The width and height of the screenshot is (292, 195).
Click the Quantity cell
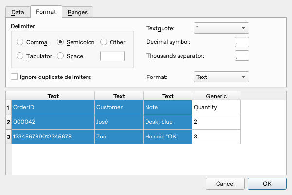pyautogui.click(x=216, y=107)
